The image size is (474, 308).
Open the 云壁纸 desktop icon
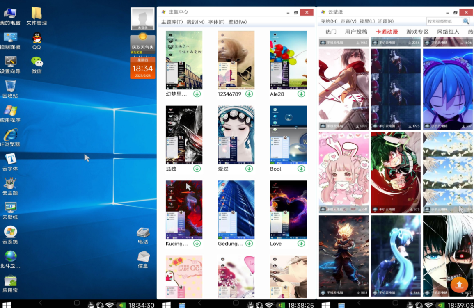pyautogui.click(x=10, y=211)
